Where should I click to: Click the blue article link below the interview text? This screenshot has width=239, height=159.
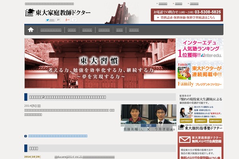point(58,136)
